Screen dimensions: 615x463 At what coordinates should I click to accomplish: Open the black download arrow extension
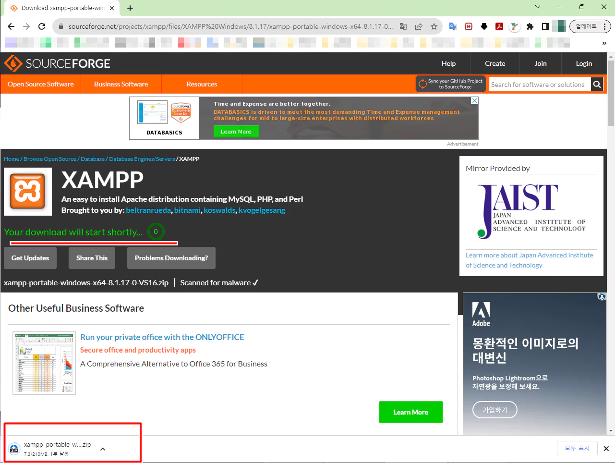point(484,26)
